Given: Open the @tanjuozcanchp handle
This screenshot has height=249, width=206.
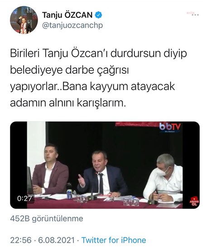Looking at the screenshot, I should (x=72, y=25).
